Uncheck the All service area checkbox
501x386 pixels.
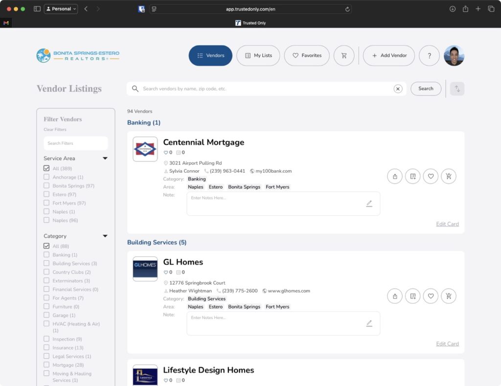(46, 168)
